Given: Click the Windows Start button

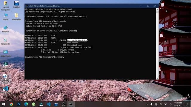Looking at the screenshot, I should pos(4,104).
